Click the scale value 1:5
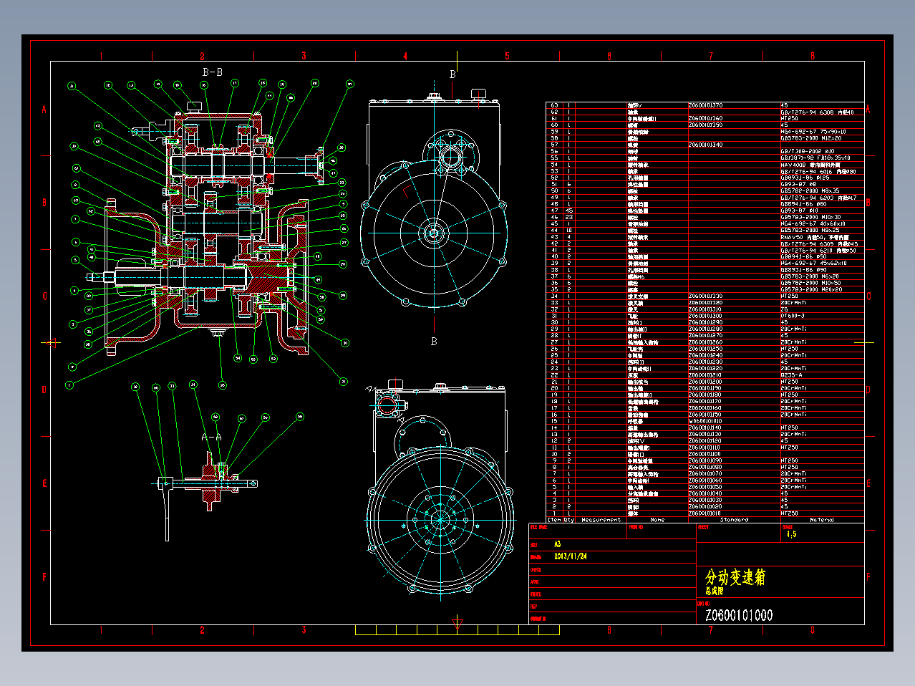 tap(791, 534)
